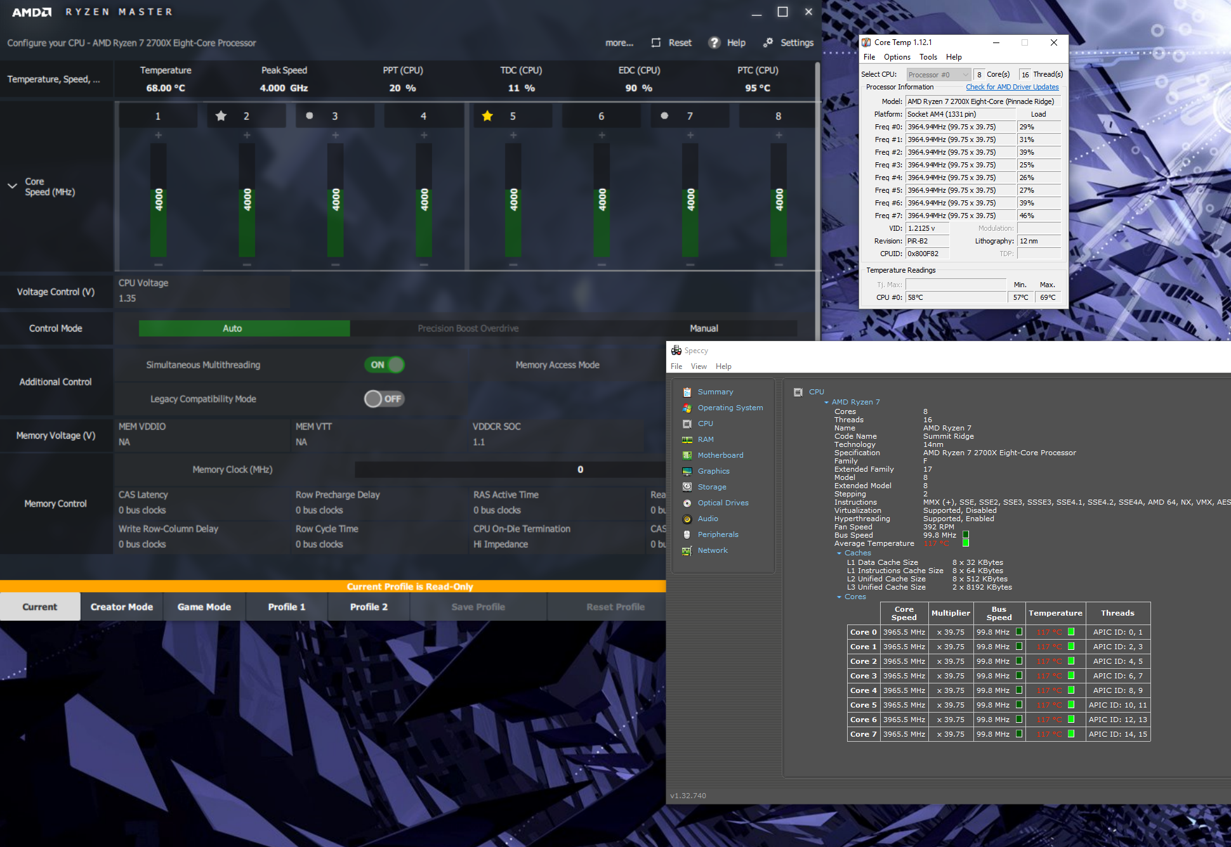Collapse the AMD Ryzen 7 tree node

pos(826,403)
